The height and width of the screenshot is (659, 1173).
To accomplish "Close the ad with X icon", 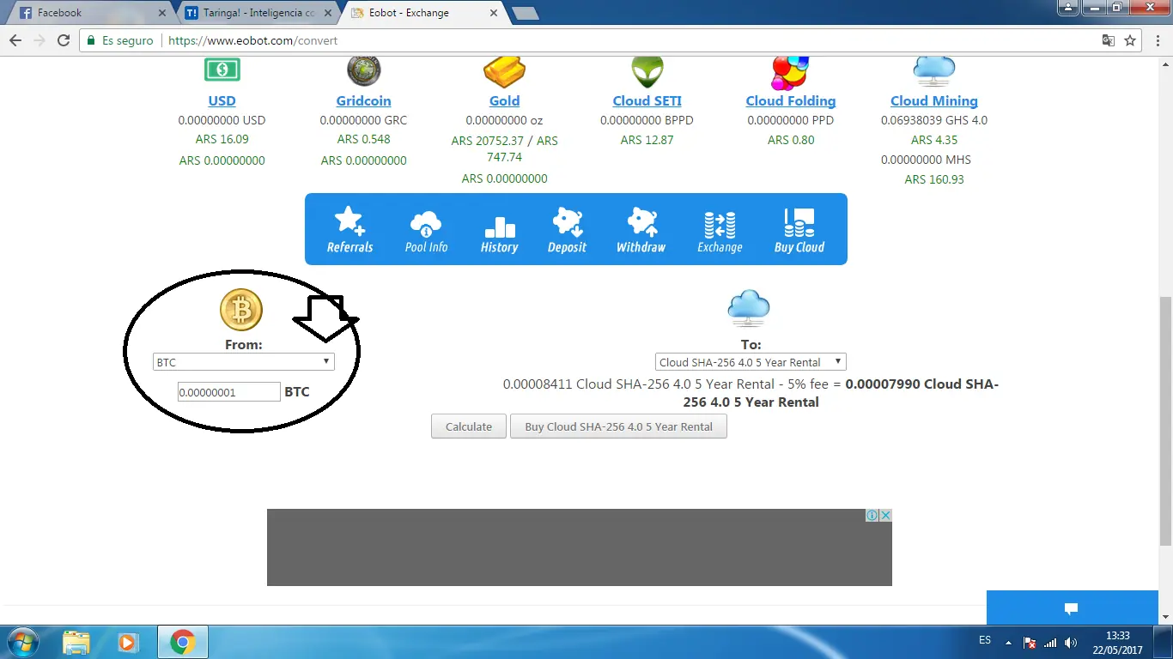I will tap(885, 515).
